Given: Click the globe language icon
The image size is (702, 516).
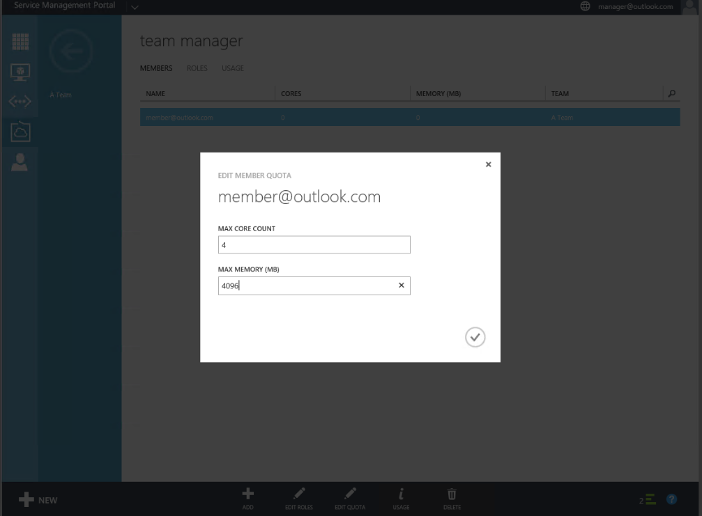Looking at the screenshot, I should tap(585, 7).
